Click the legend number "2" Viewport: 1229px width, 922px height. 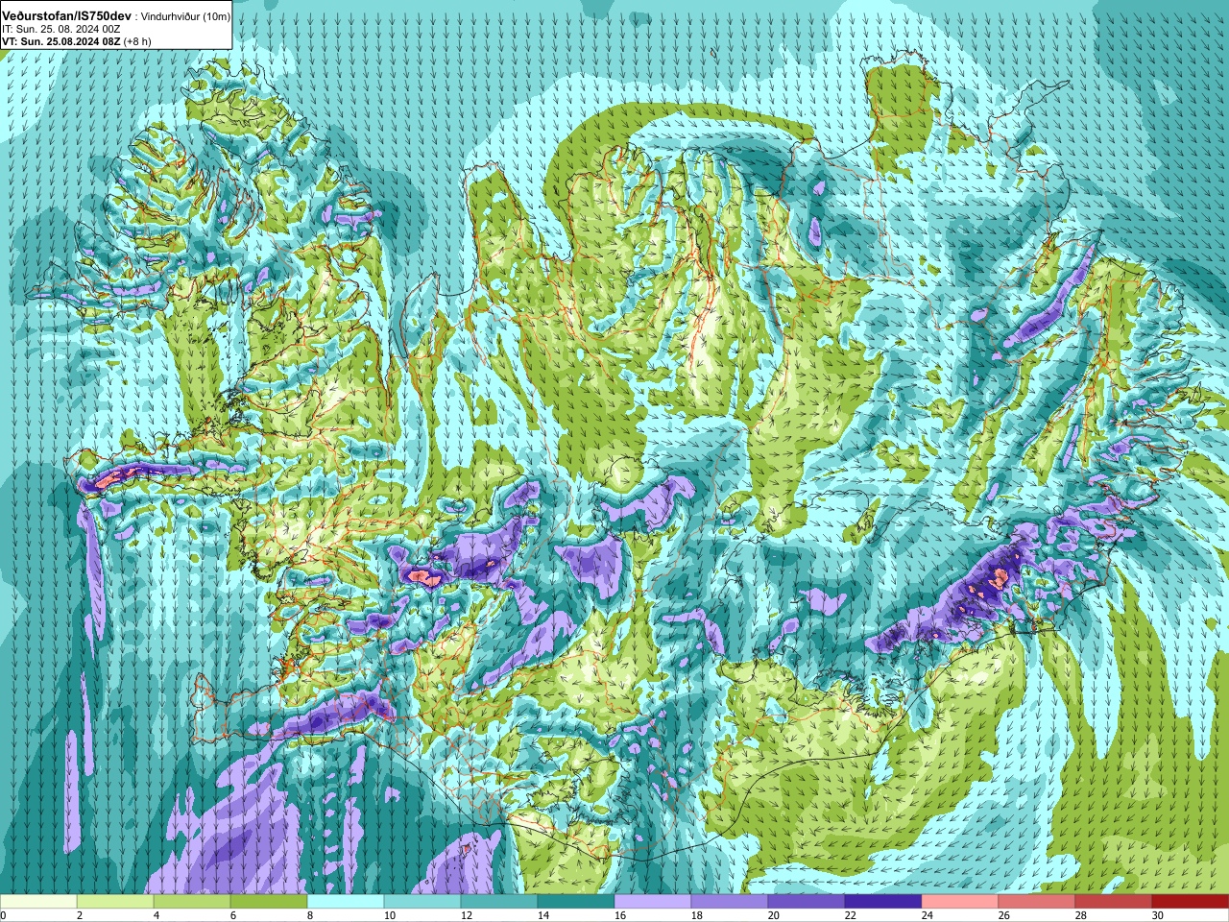[80, 915]
